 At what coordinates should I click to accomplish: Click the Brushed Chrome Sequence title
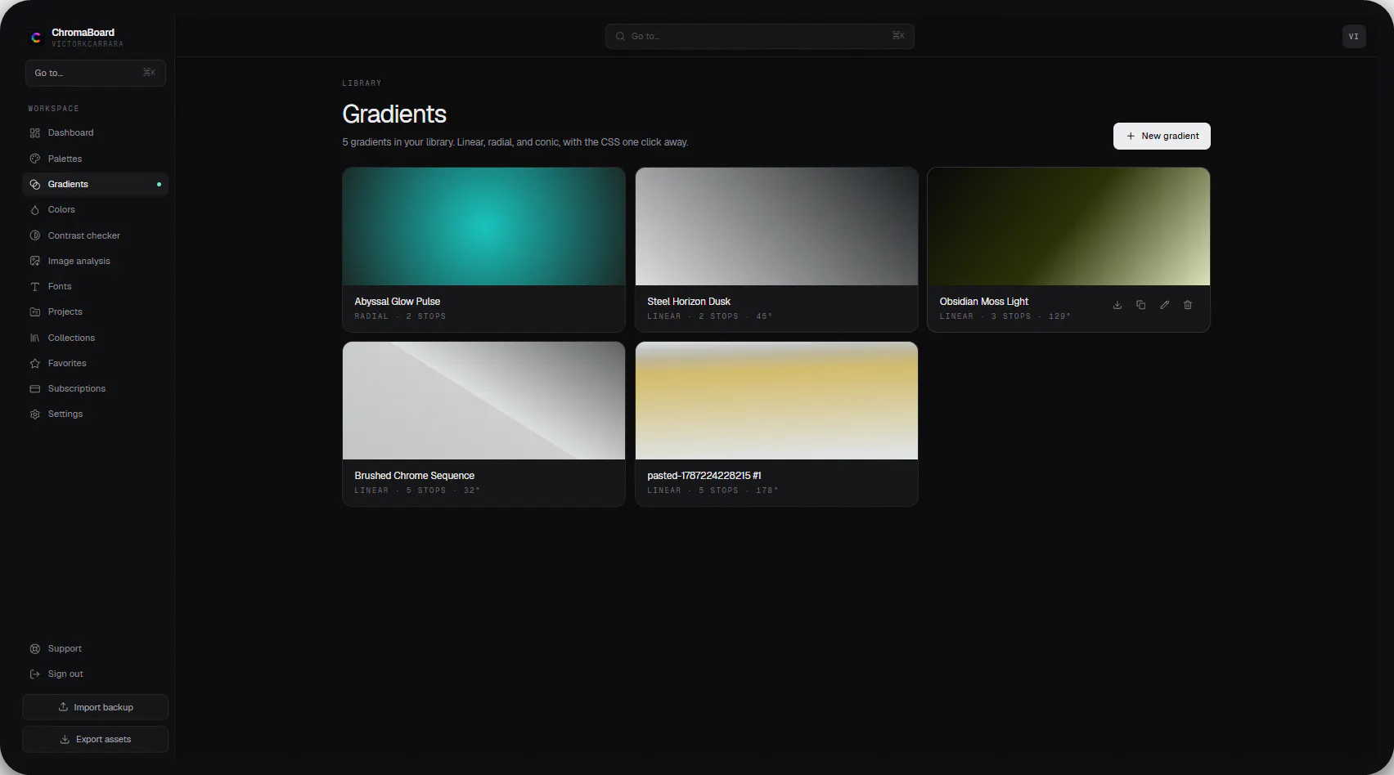pos(415,476)
